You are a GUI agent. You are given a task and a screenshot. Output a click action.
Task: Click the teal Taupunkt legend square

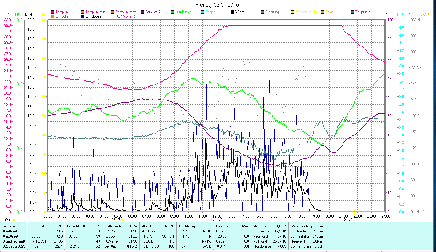352,12
